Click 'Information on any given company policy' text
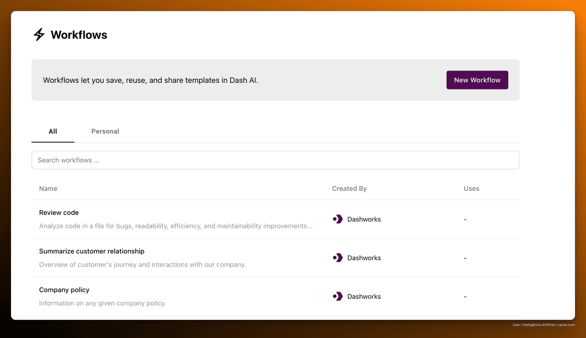Screen dimensions: 586x338 click(x=103, y=303)
